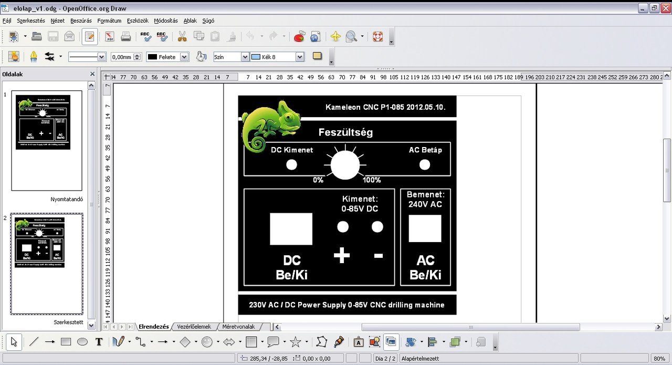Click the 80% zoom status field
The image size is (672, 365).
pos(659,359)
